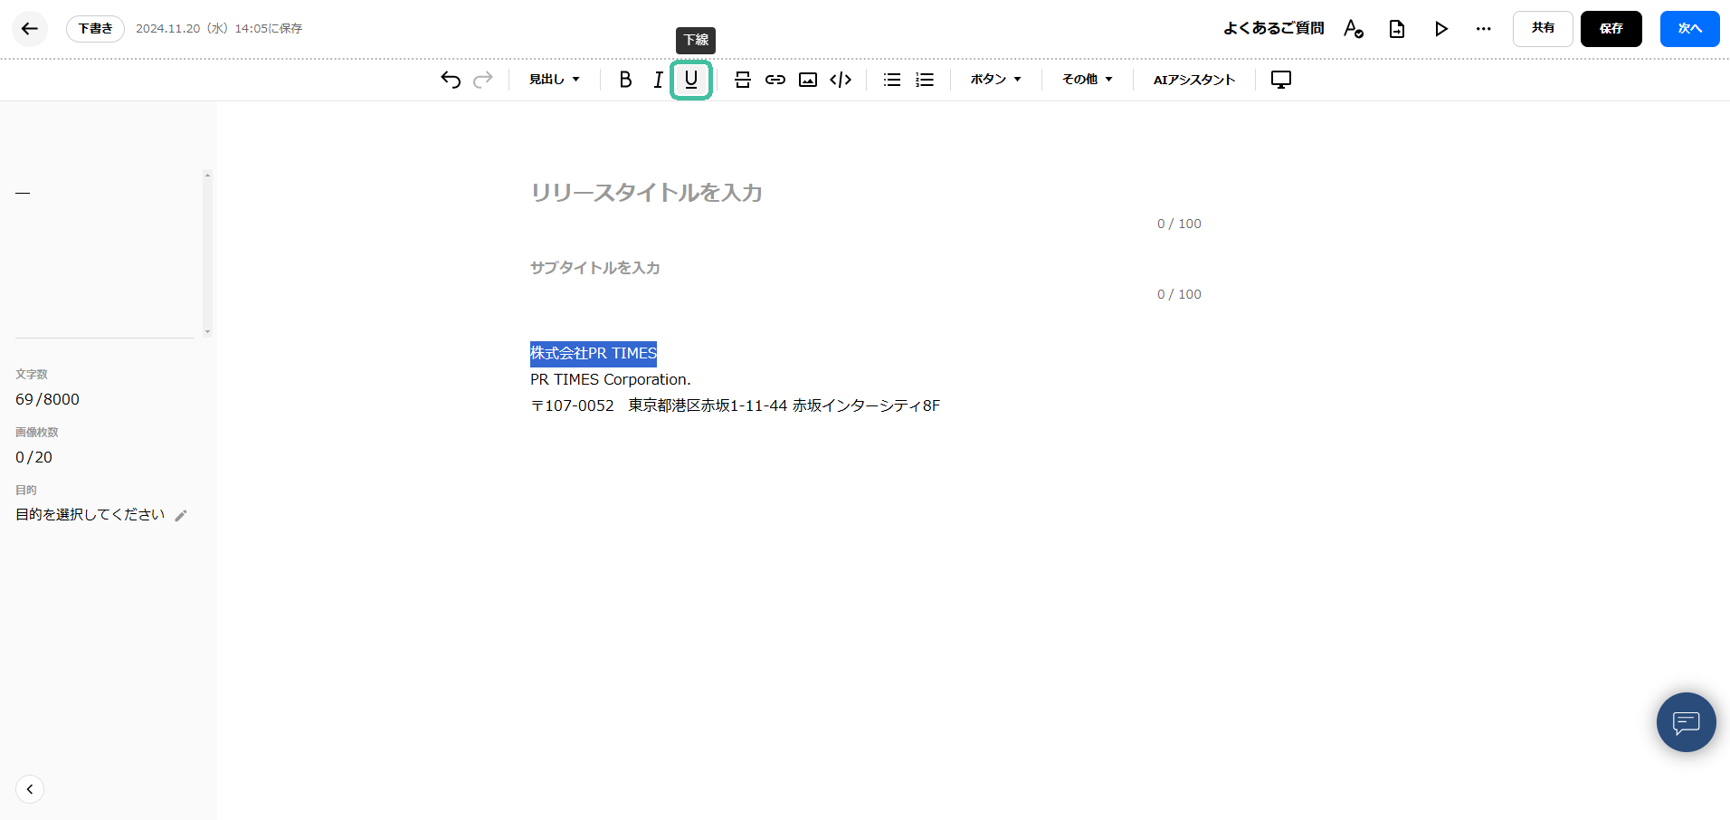Open the ボタン dropdown menu
The image size is (1730, 820).
coord(995,80)
